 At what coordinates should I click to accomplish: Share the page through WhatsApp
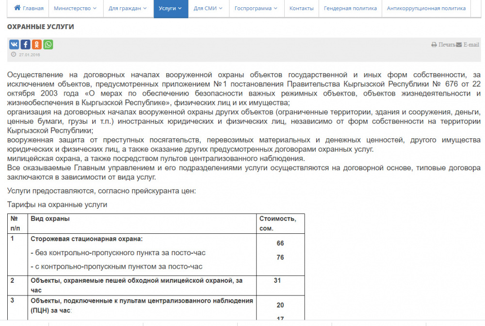click(x=48, y=45)
